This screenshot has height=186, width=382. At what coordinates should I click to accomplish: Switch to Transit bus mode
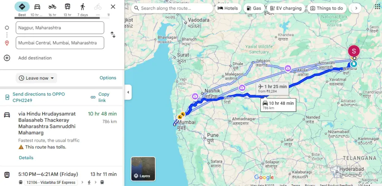point(68,7)
